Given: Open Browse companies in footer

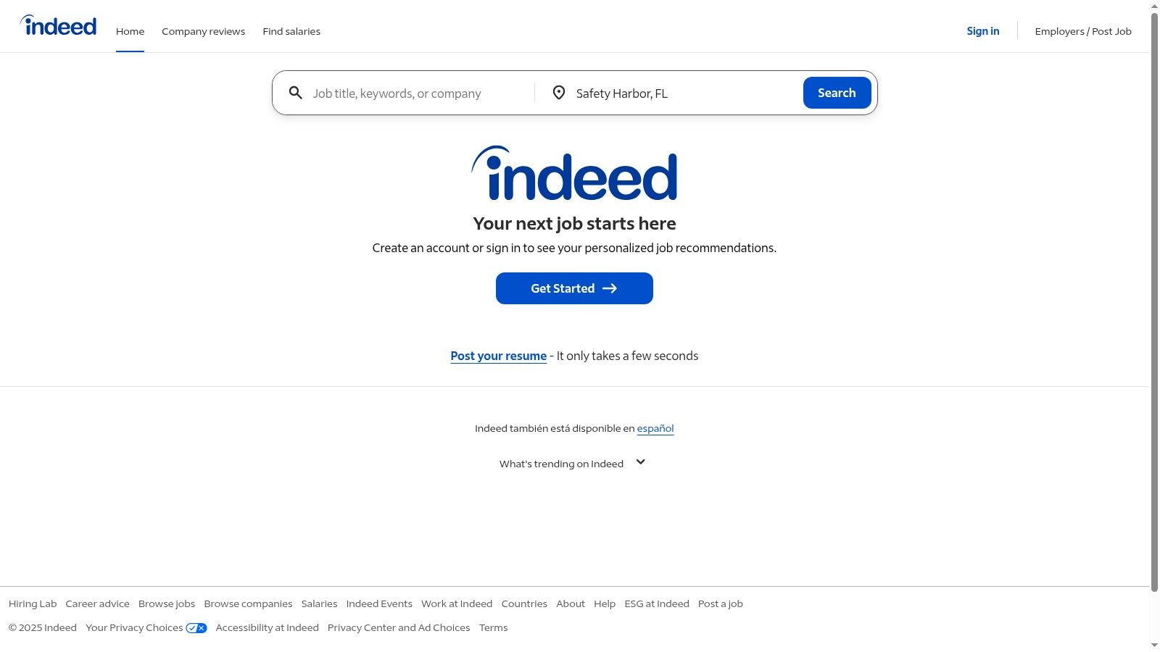Looking at the screenshot, I should pyautogui.click(x=248, y=604).
